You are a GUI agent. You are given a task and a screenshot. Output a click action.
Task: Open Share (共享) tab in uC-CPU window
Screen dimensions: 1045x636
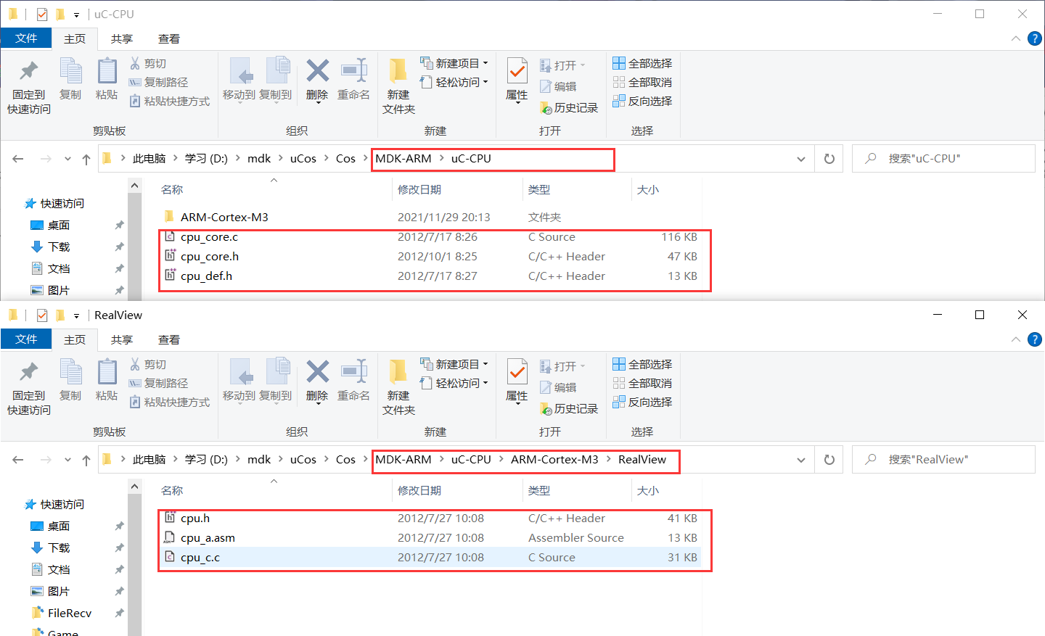(122, 38)
